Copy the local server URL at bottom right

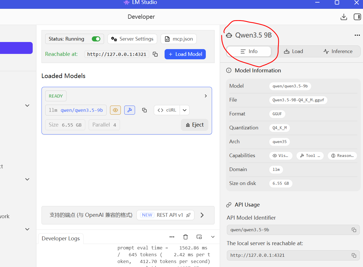click(x=354, y=255)
